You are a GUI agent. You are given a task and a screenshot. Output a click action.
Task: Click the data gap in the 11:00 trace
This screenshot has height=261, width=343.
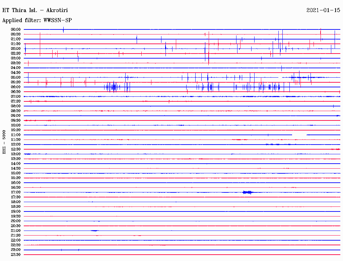(299, 135)
